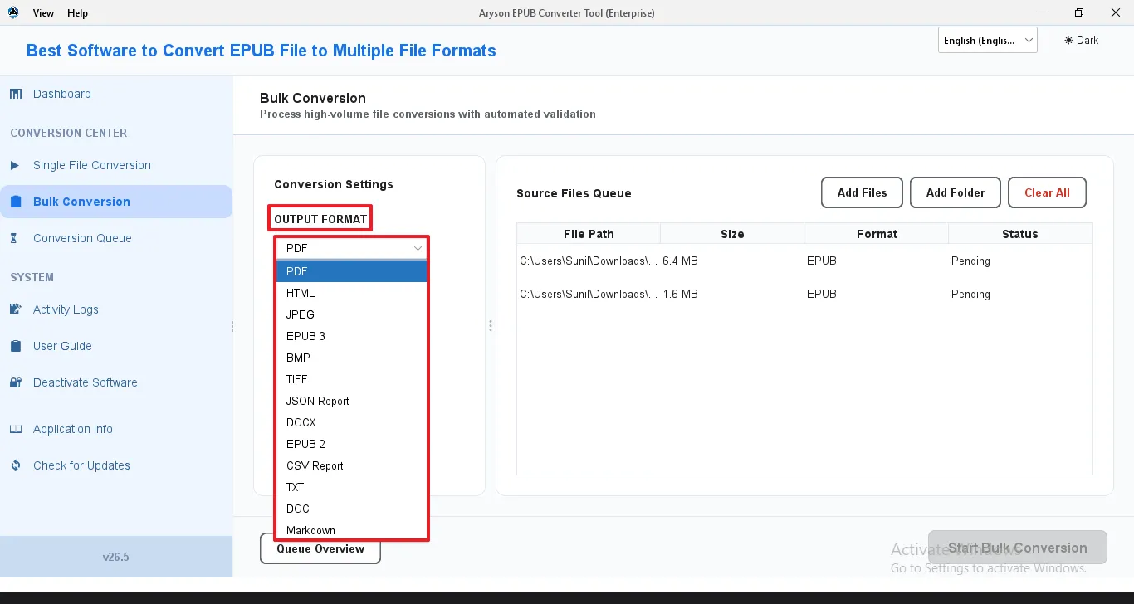Screen dimensions: 1134x604
Task: Click the Check for Updates refresh icon
Action: pyautogui.click(x=16, y=465)
